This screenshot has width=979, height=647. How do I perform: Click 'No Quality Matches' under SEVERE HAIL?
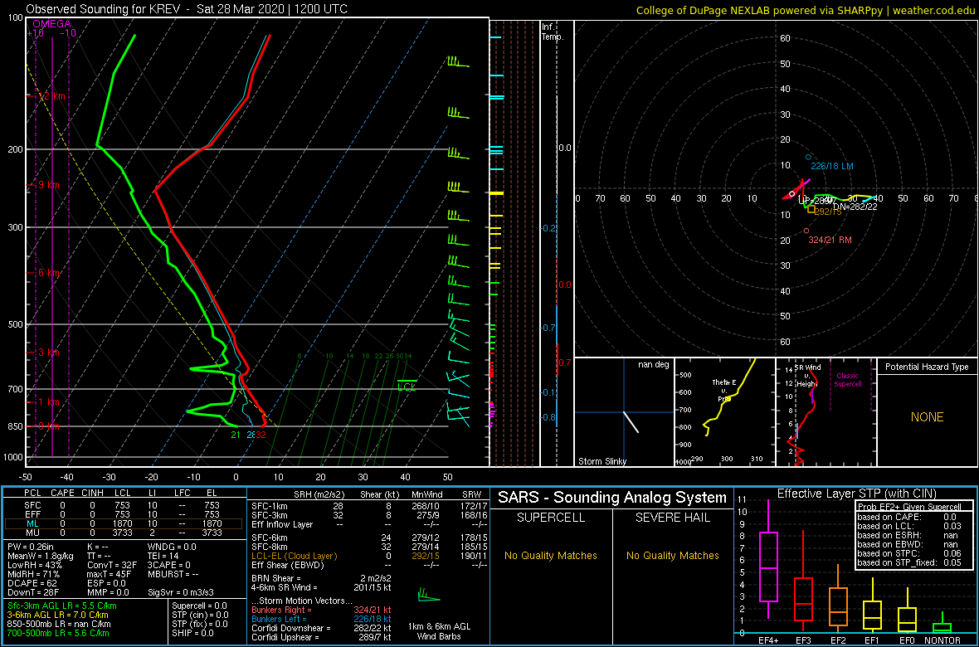coord(672,555)
